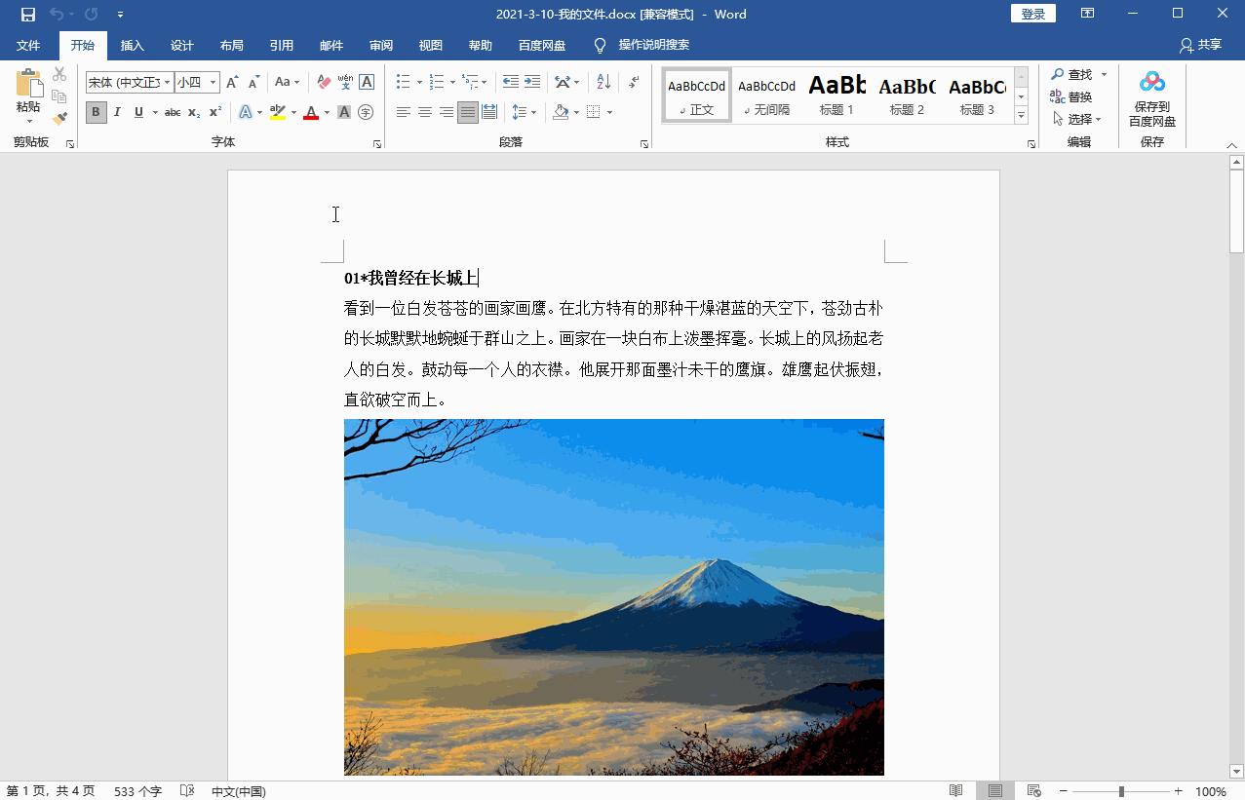Enable italic formatting
Viewport: 1245px width, 800px height.
[117, 111]
